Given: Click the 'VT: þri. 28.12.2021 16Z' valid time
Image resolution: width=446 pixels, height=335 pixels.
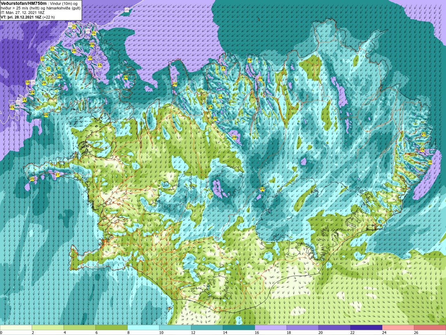Looking at the screenshot, I should tap(21, 17).
